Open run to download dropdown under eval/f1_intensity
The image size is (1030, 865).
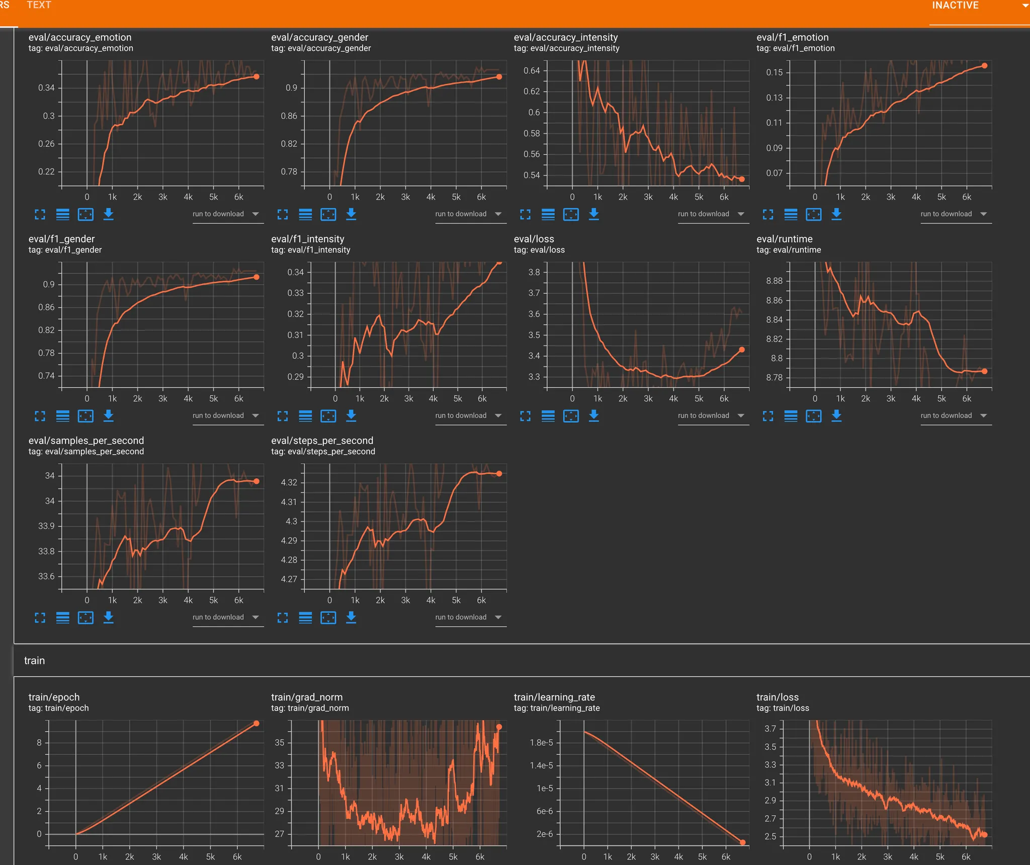469,416
